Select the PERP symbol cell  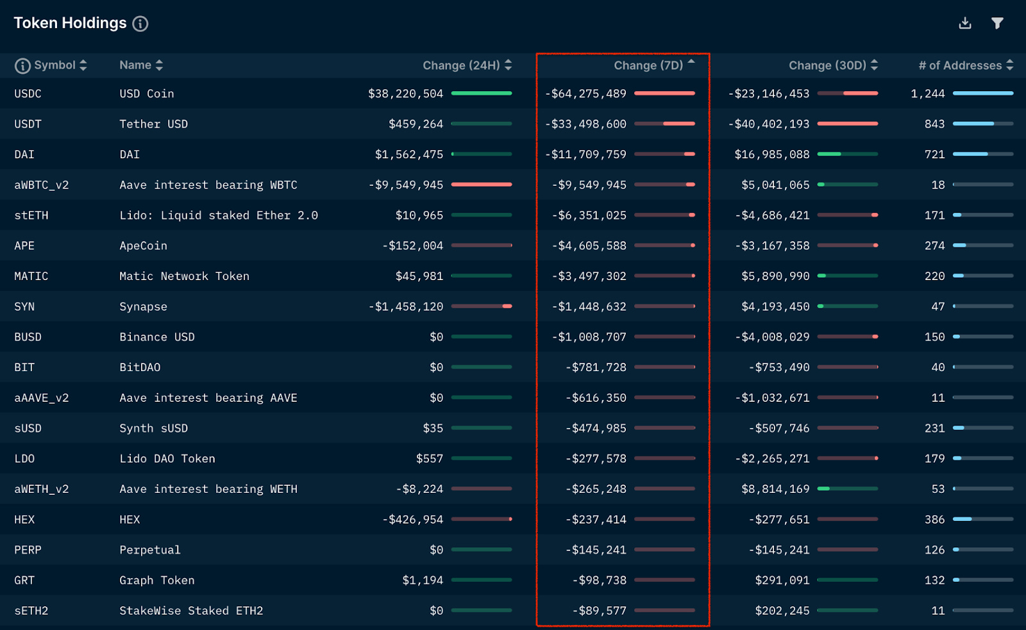pos(28,550)
